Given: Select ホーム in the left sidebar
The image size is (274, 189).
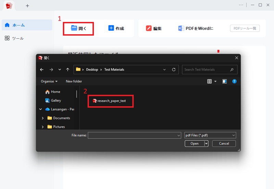Looking at the screenshot, I should (x=27, y=25).
